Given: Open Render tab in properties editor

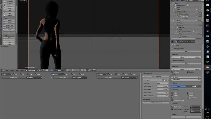Looking at the screenshot, I should pyautogui.click(x=176, y=41).
